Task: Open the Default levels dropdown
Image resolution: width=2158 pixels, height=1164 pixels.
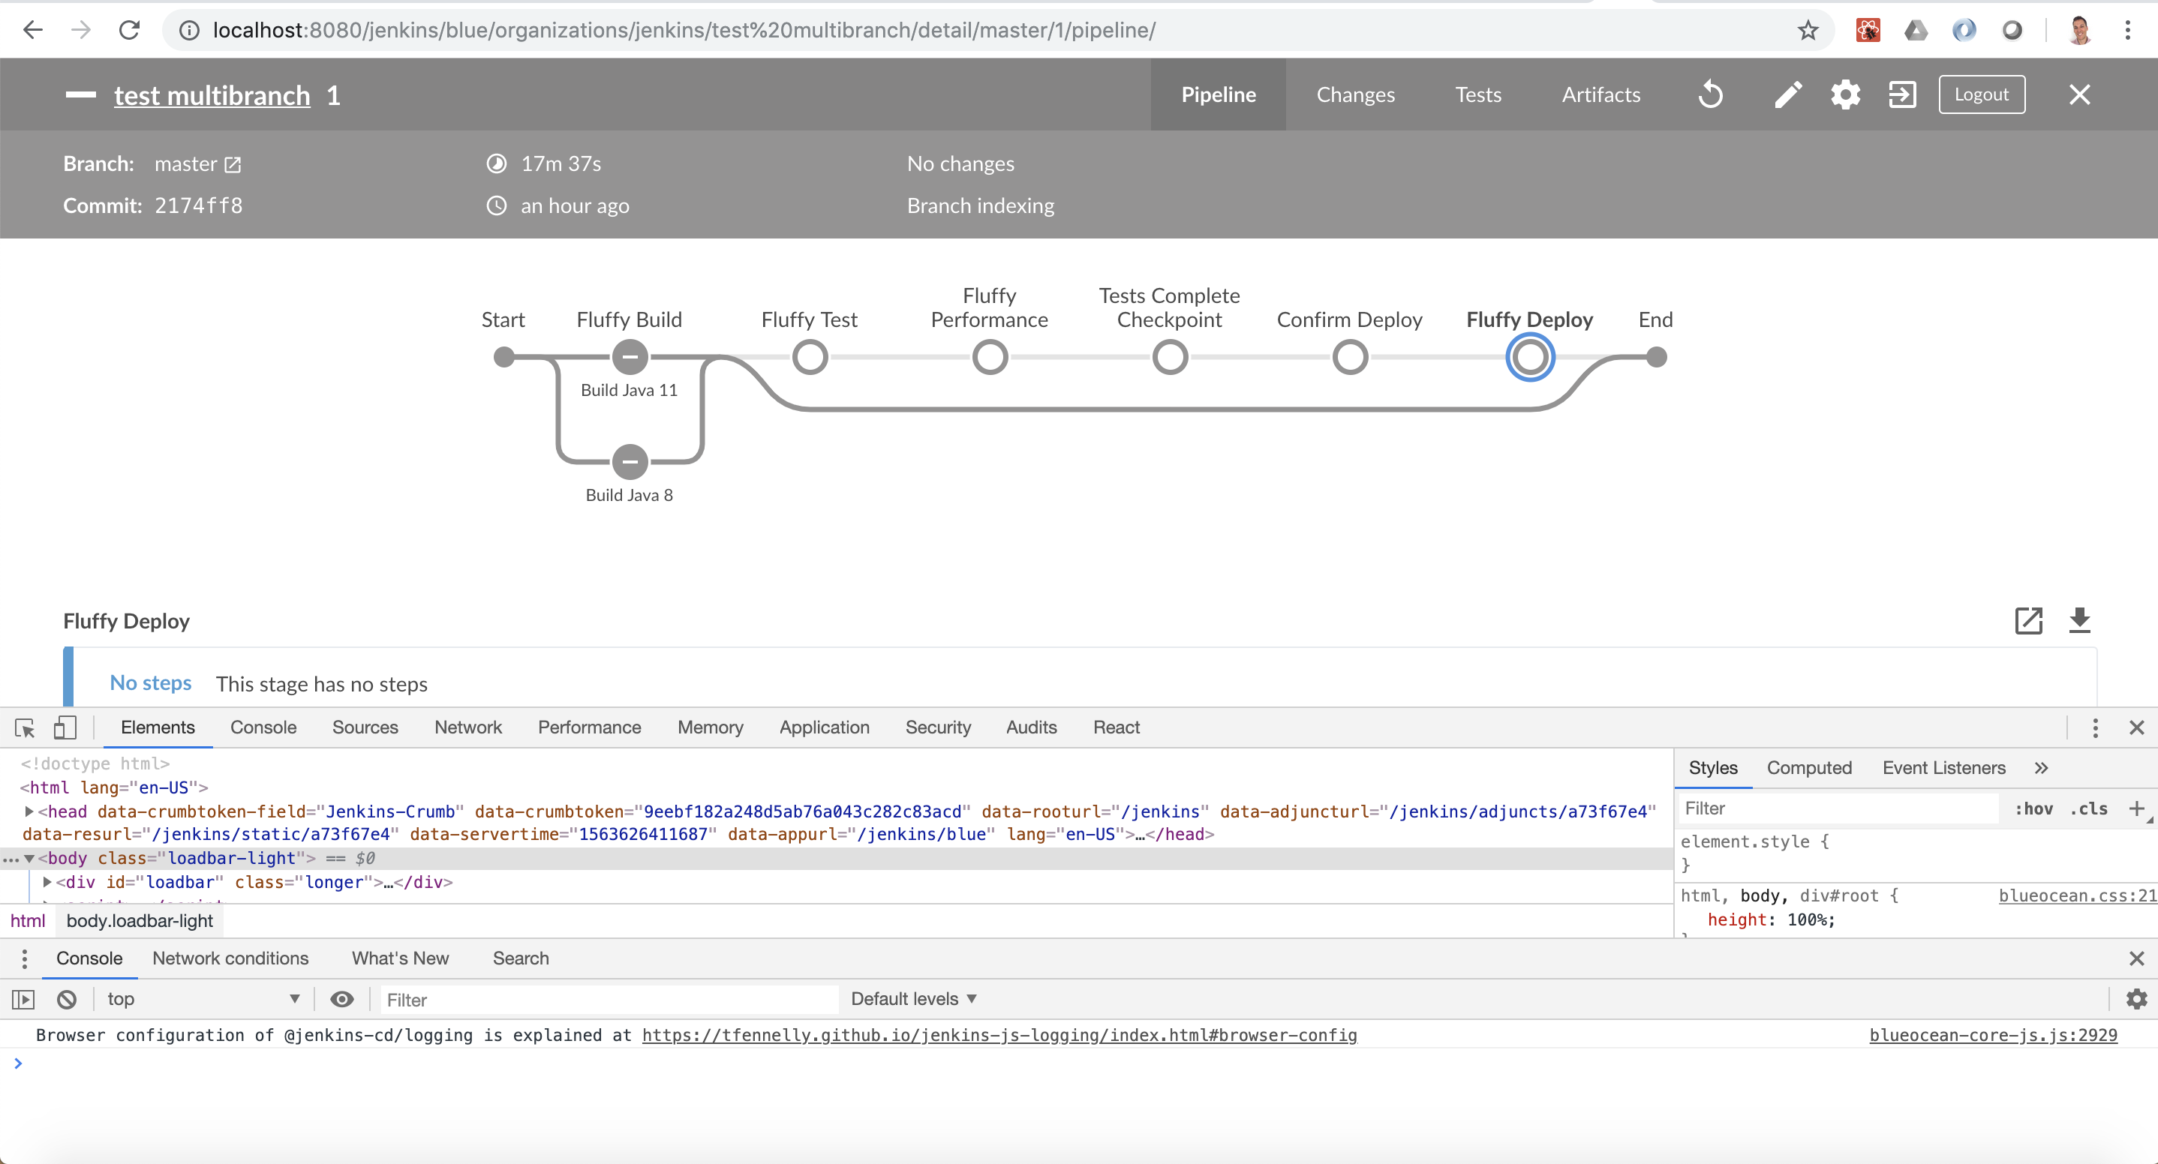Action: click(x=913, y=999)
